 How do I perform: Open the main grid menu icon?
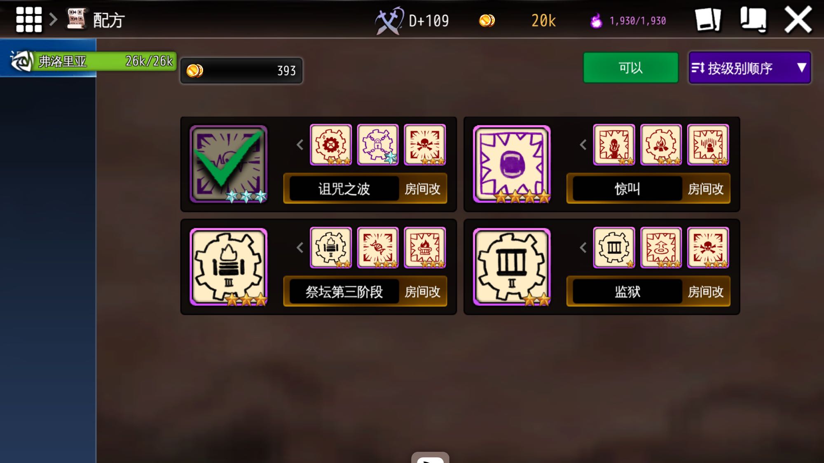29,19
